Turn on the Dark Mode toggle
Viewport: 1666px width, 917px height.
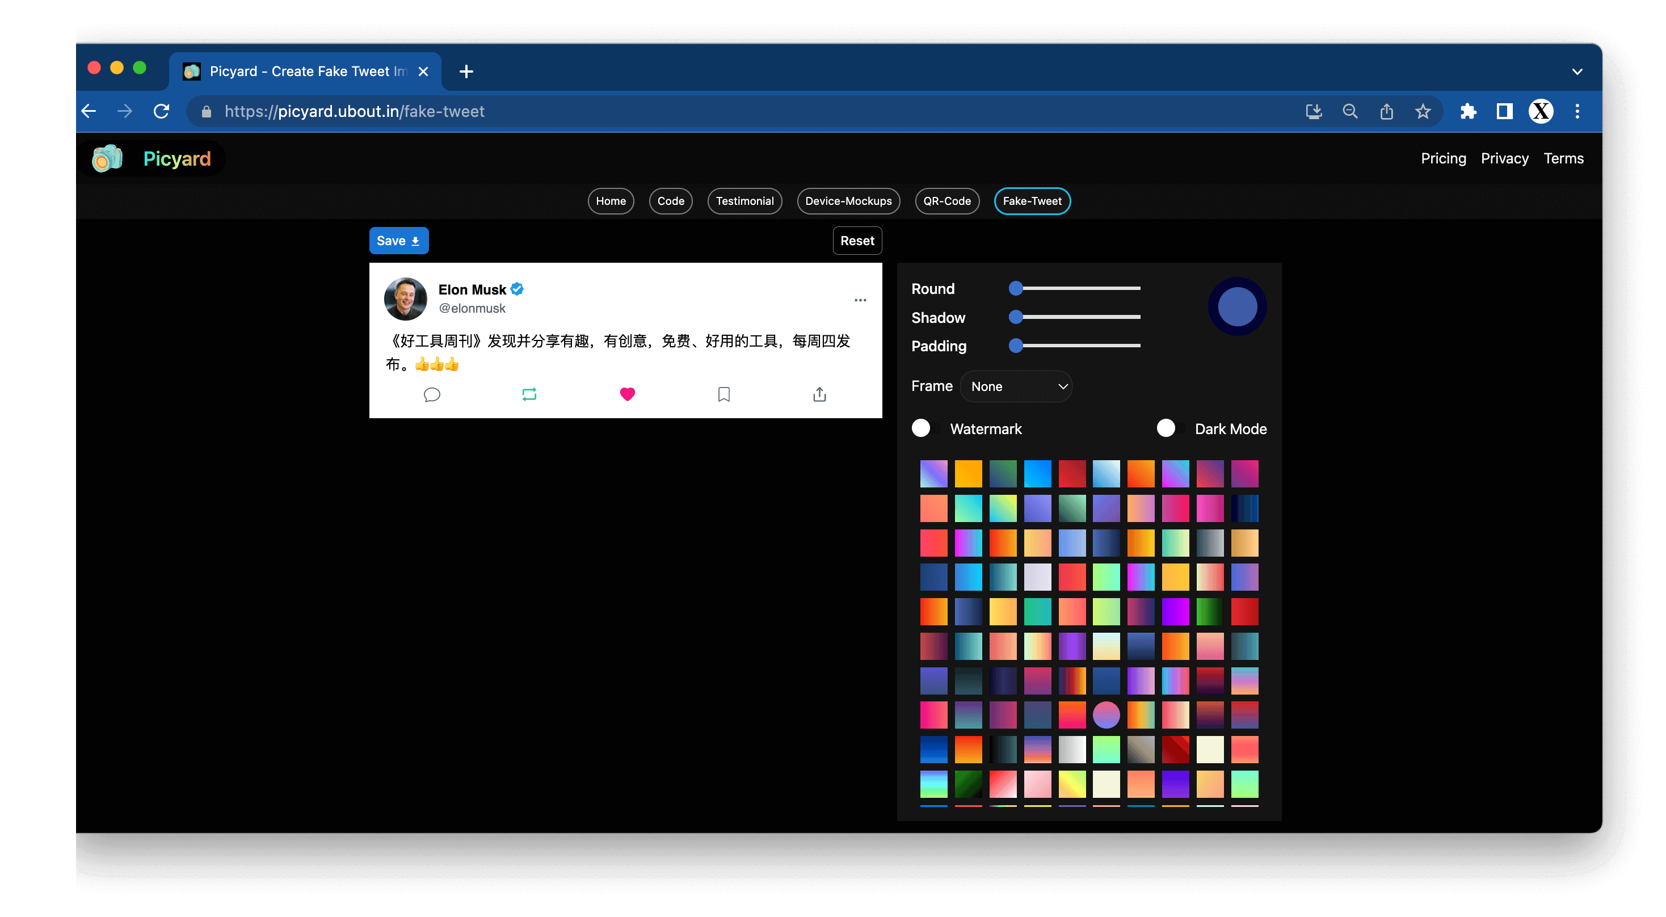1170,428
